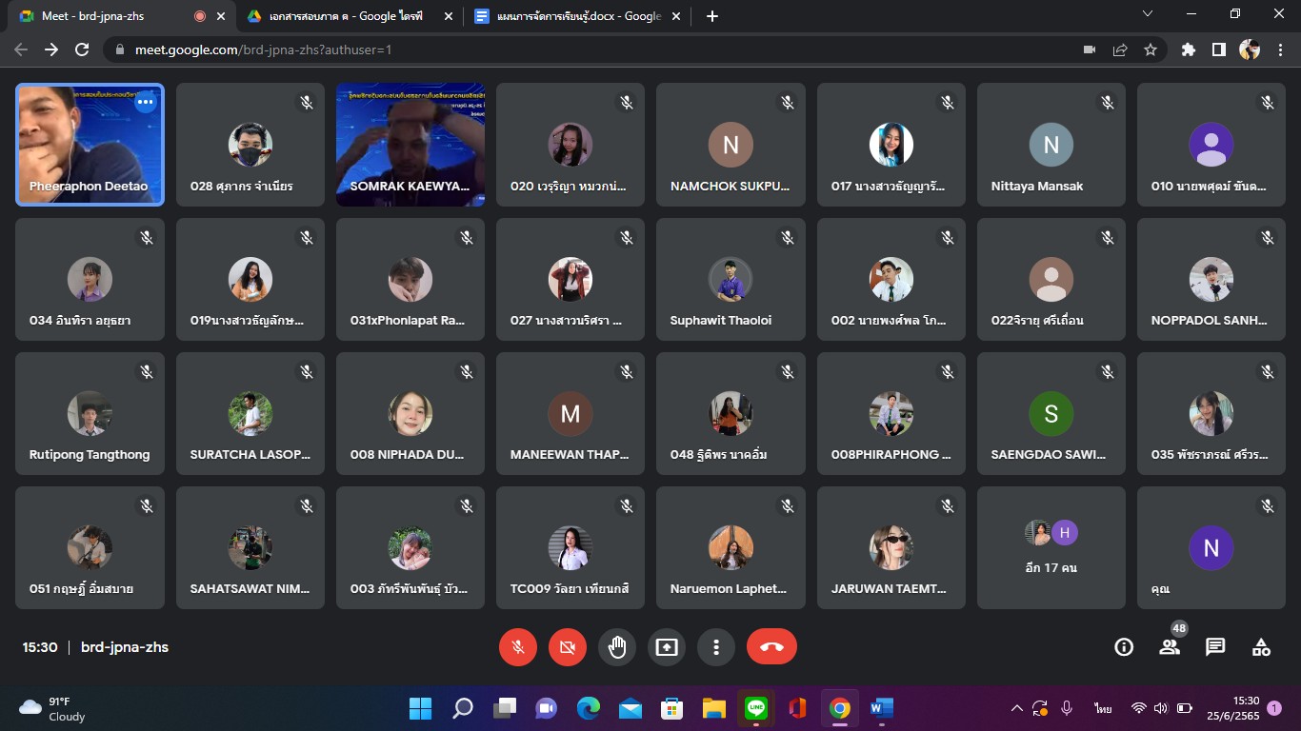Open Microsoft Edge from taskbar

tap(588, 708)
